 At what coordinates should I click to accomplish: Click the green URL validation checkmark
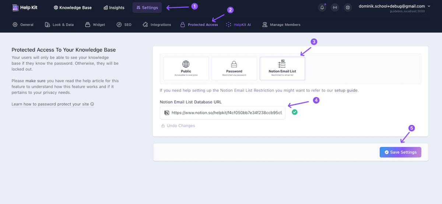[x=295, y=112]
